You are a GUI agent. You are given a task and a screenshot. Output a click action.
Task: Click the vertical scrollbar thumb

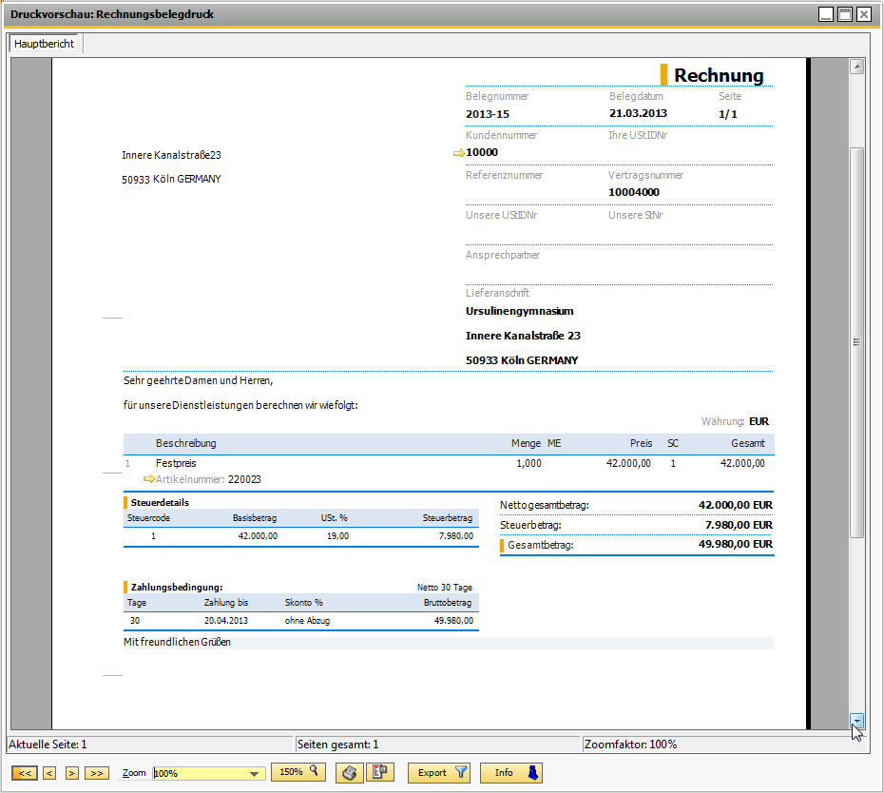point(856,342)
